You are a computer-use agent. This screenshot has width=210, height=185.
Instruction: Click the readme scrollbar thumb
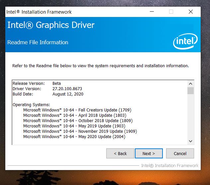point(190,91)
